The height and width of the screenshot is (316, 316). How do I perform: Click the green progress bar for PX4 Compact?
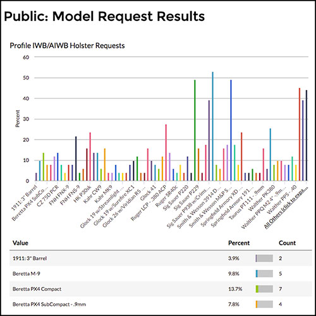click(264, 289)
